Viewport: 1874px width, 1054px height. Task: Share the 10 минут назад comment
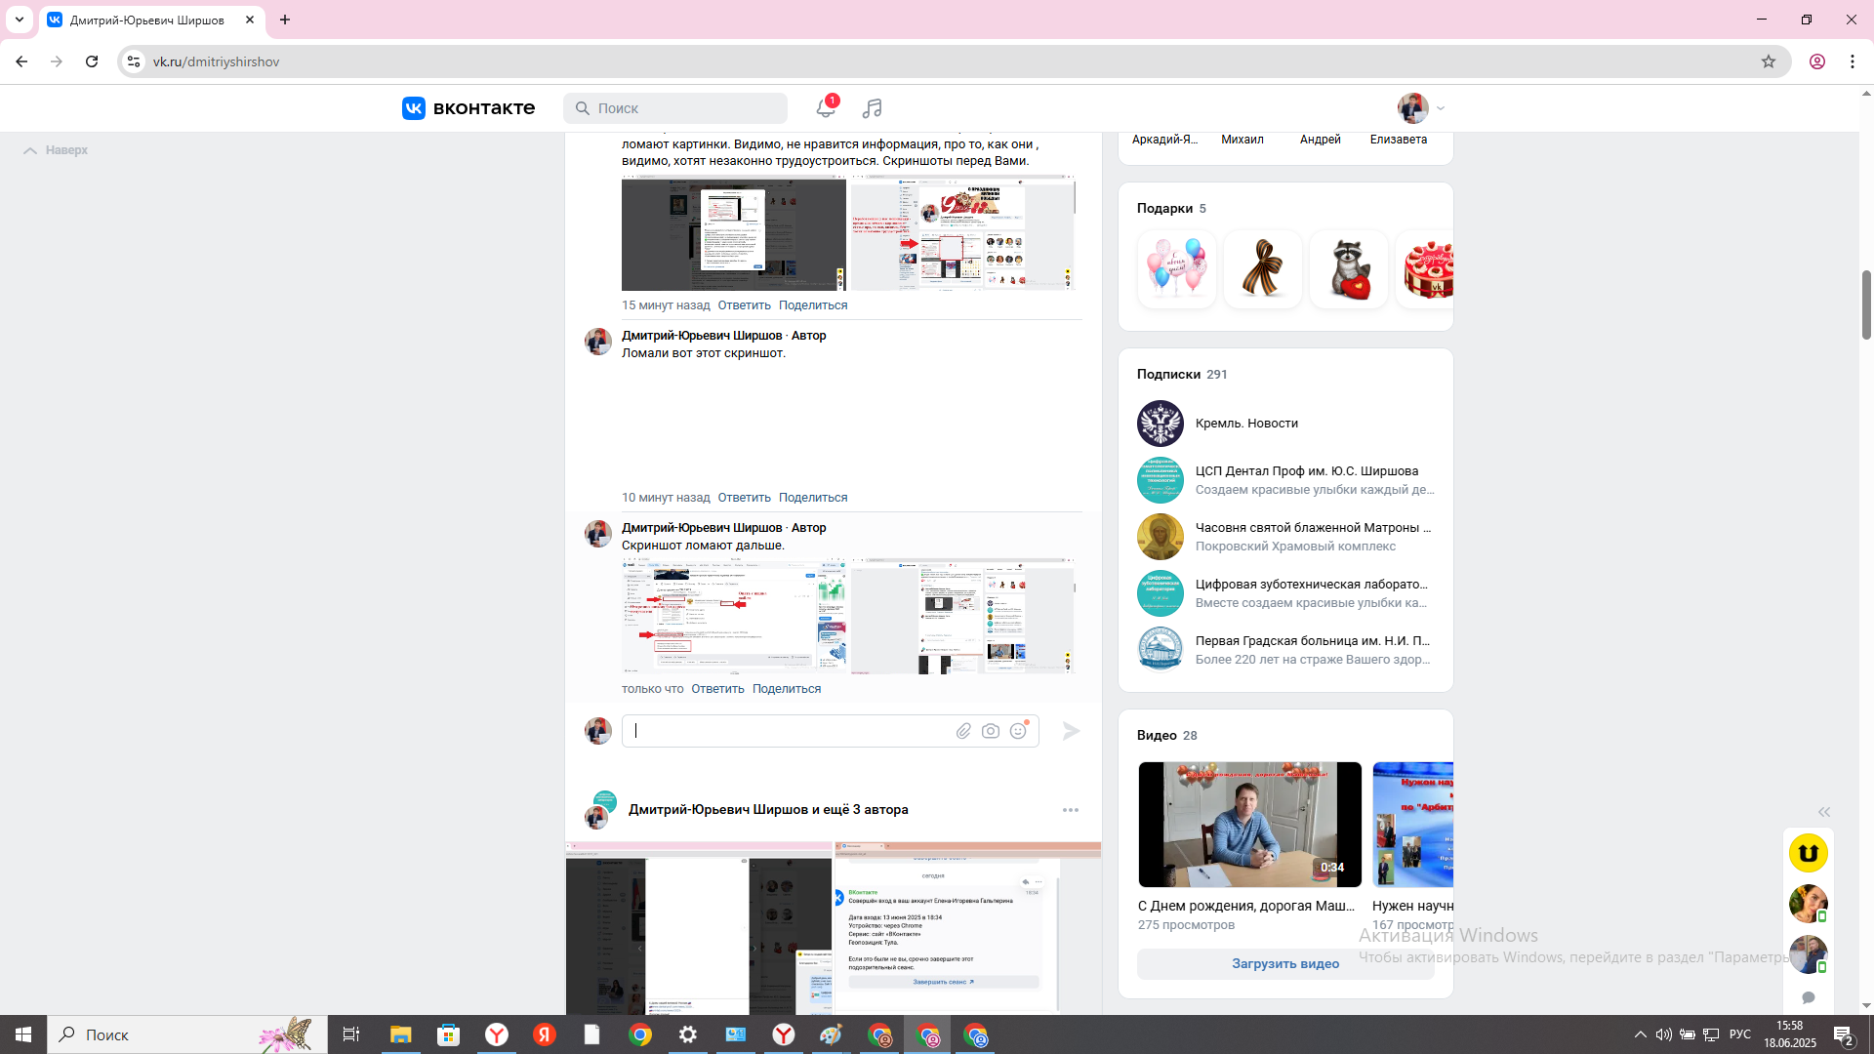click(x=813, y=498)
